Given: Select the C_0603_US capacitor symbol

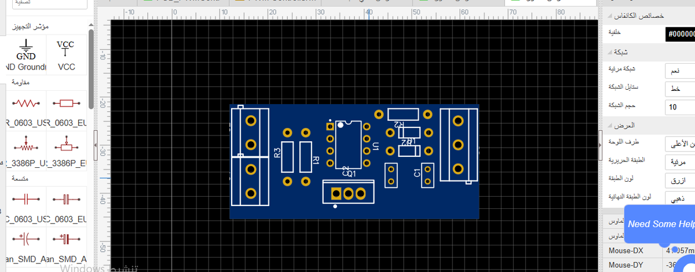Looking at the screenshot, I should [26, 207].
